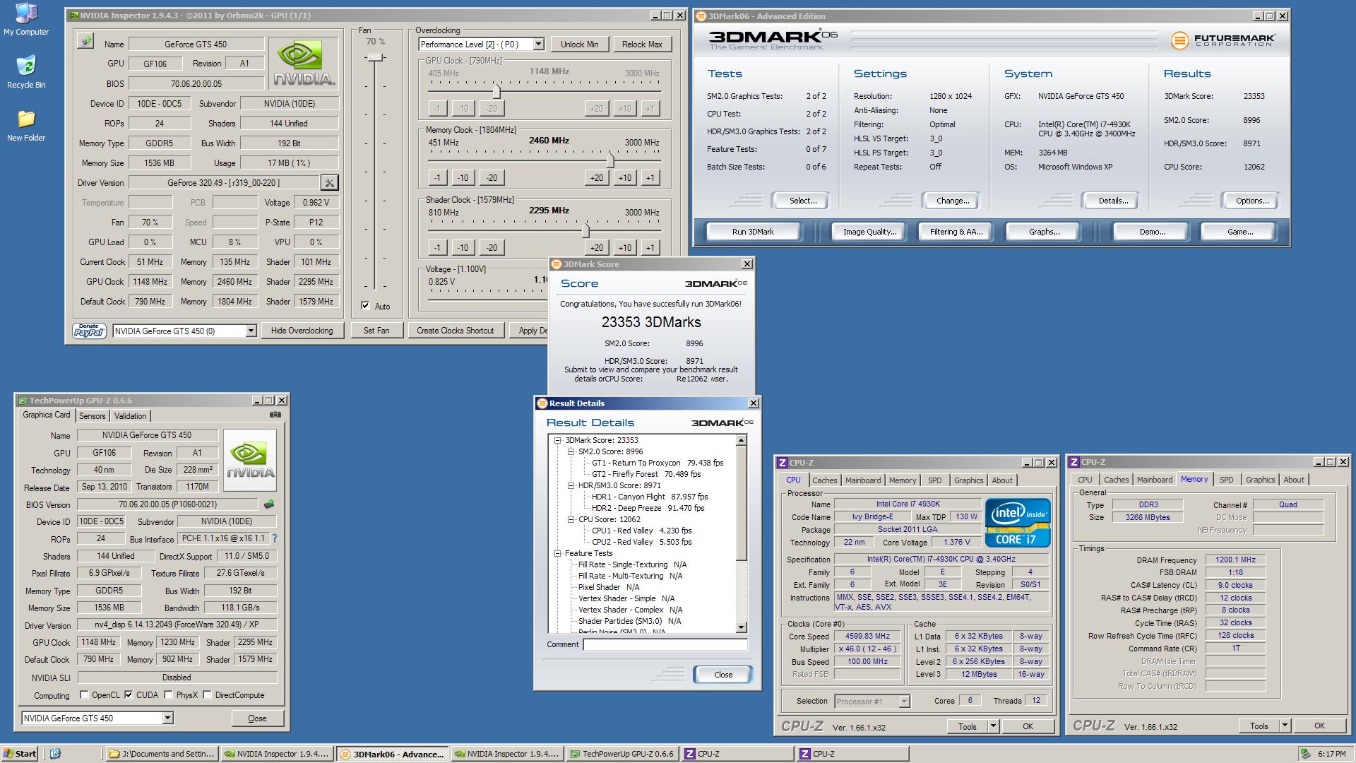Open the Recycle Bin desktop icon

coord(26,72)
